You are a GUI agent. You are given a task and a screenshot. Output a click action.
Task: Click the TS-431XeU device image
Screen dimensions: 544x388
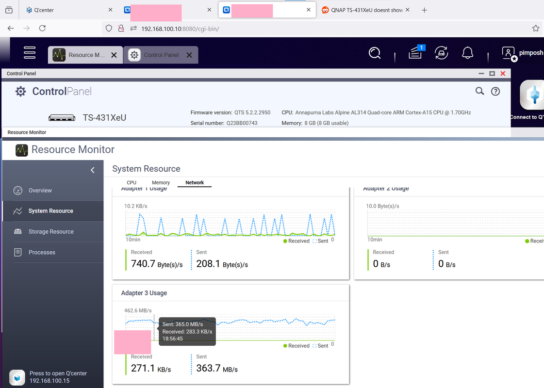click(x=62, y=117)
